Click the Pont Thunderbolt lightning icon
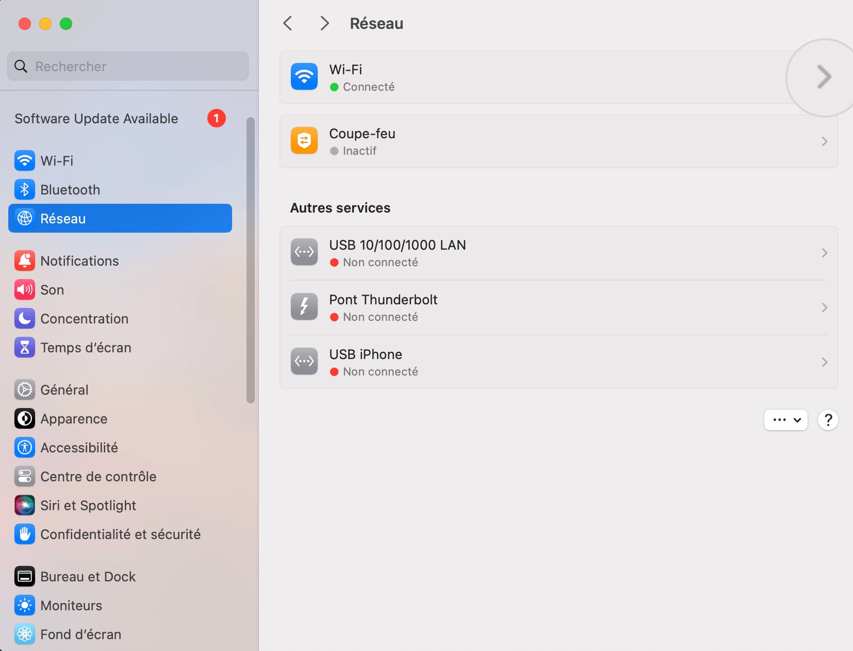The height and width of the screenshot is (651, 853). pyautogui.click(x=304, y=307)
